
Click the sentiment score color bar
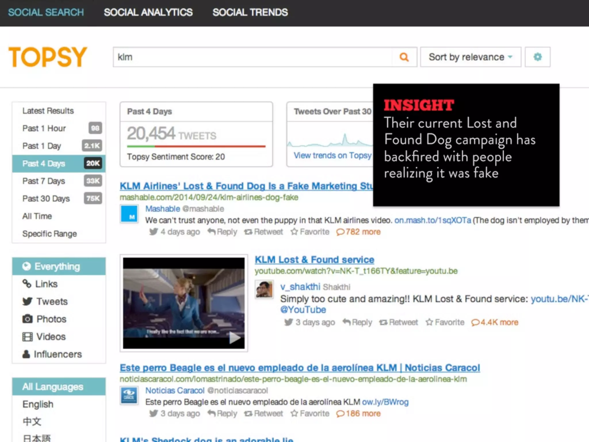(x=196, y=146)
